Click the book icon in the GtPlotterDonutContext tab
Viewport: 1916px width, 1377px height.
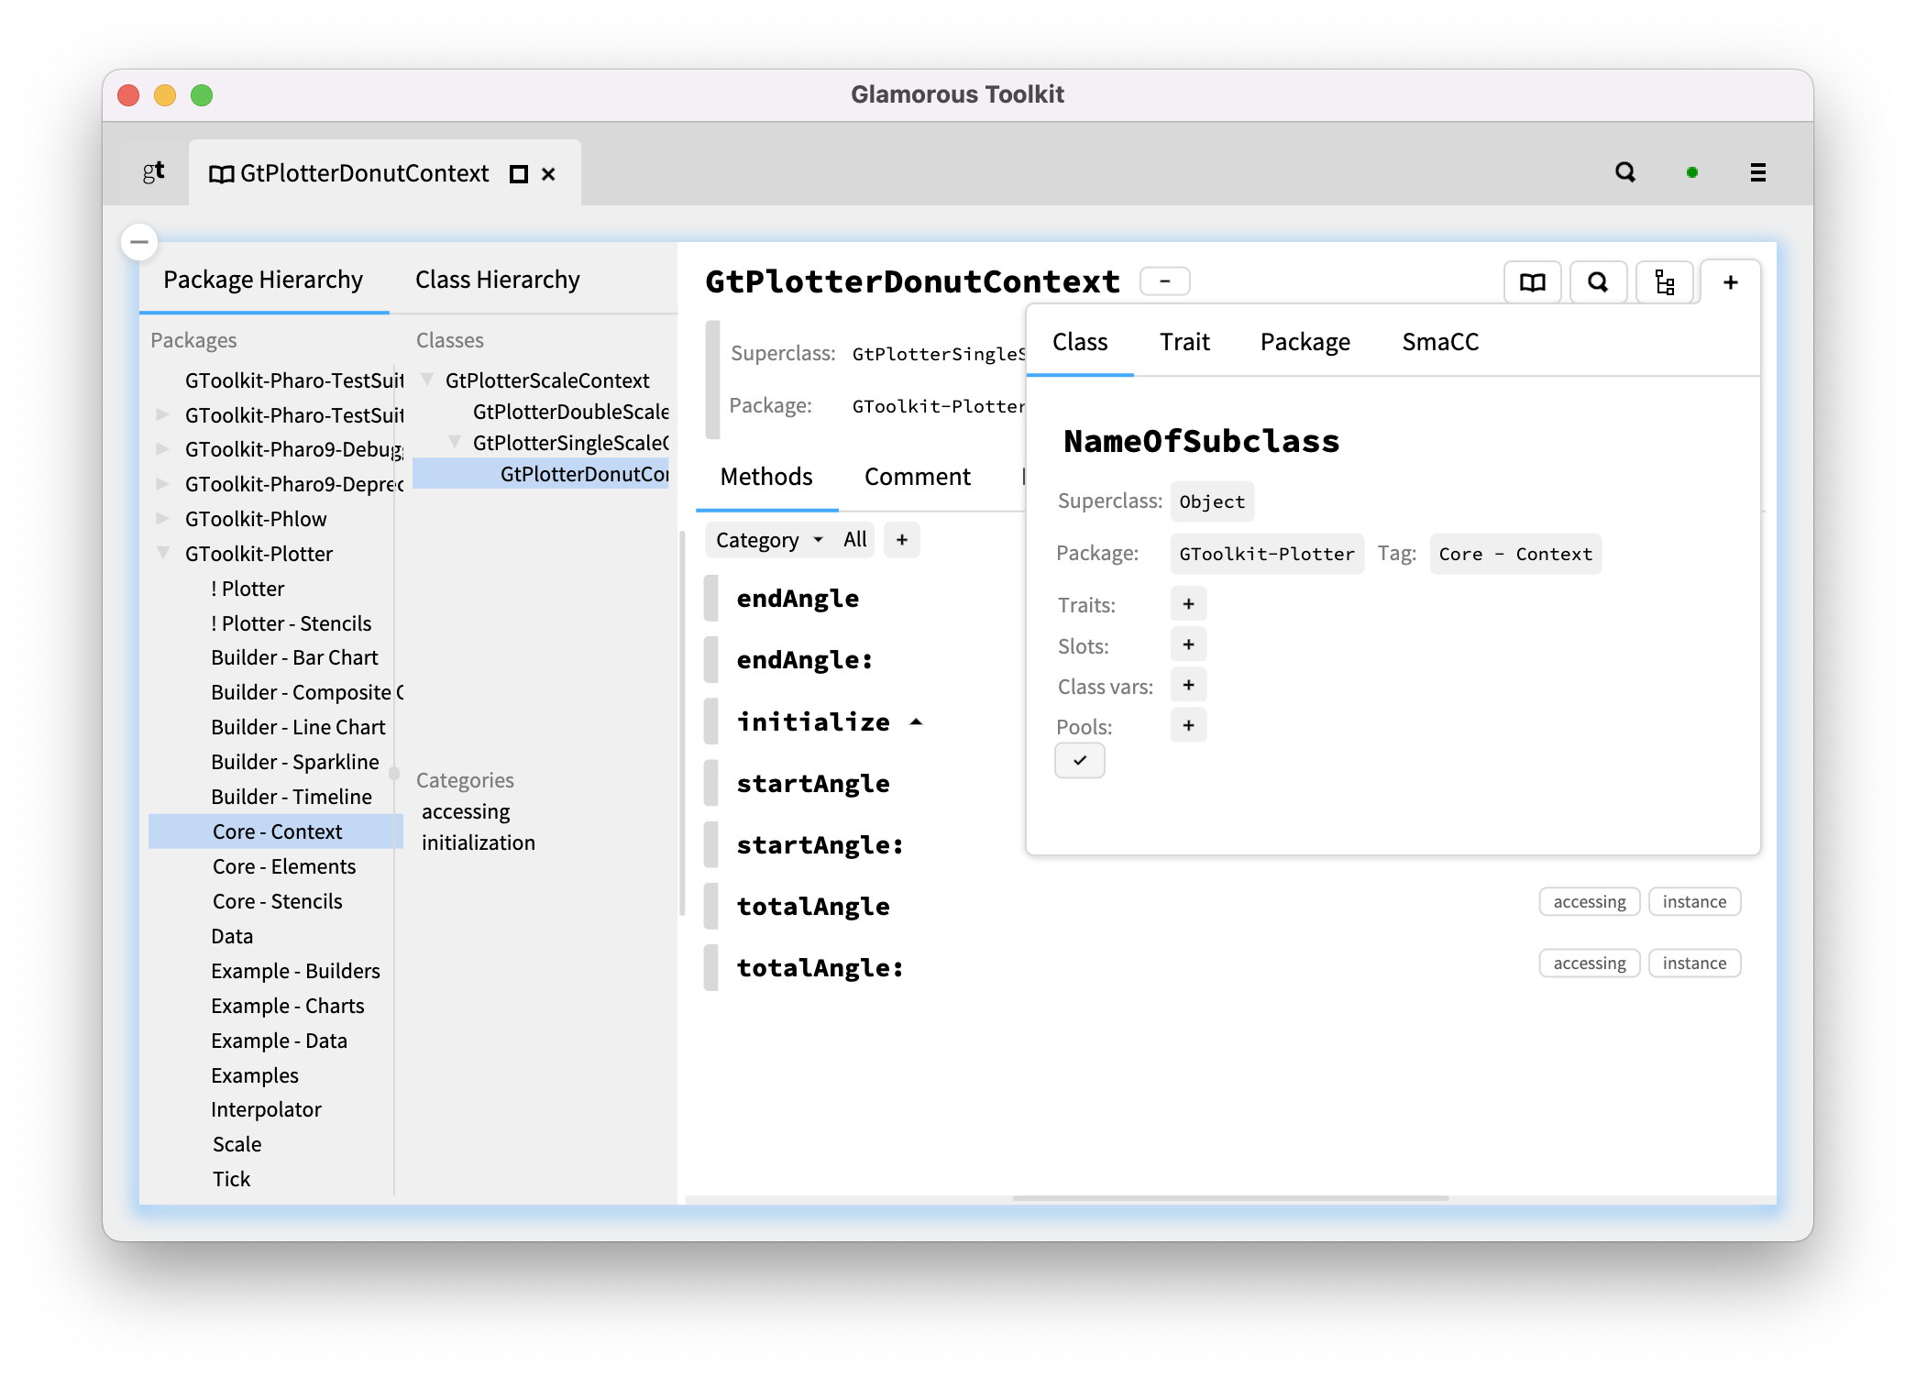pos(220,173)
